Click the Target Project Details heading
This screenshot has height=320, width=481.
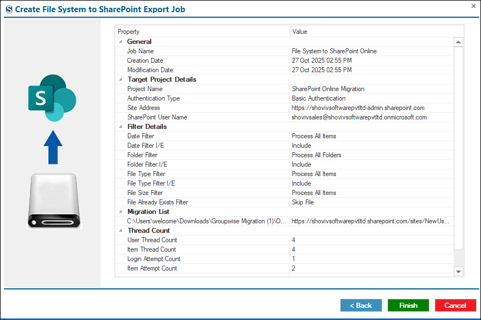(162, 79)
